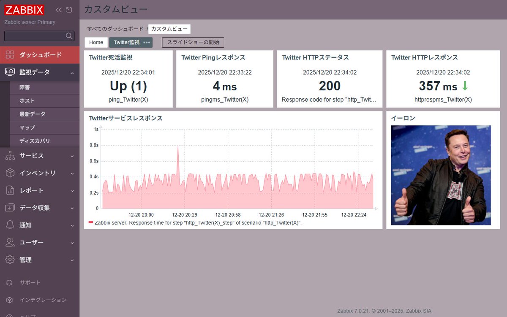Expand the 管理 menu chevron

(x=72, y=260)
